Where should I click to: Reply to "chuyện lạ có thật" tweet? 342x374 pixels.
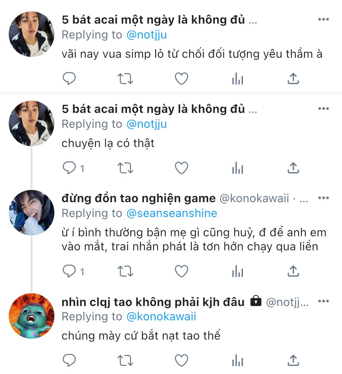pos(69,168)
